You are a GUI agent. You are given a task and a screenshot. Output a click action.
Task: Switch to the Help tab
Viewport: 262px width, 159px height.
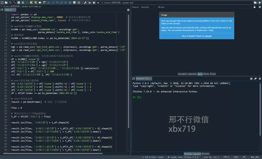pos(200,74)
